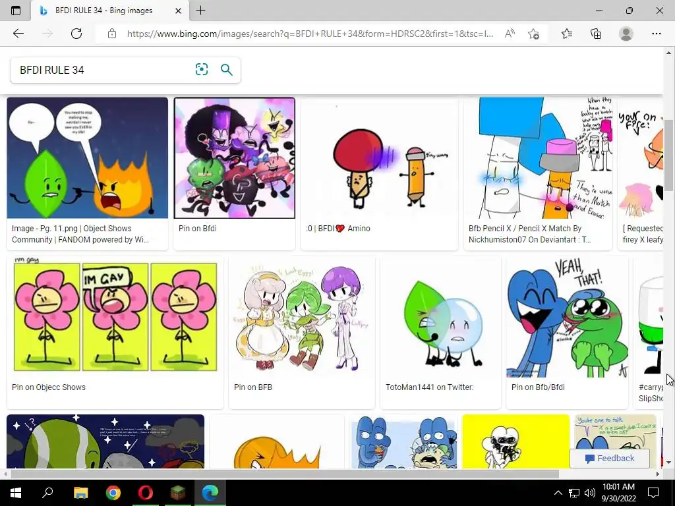Open a new tab with plus button

point(200,11)
